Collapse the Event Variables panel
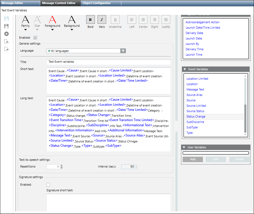 point(184,69)
